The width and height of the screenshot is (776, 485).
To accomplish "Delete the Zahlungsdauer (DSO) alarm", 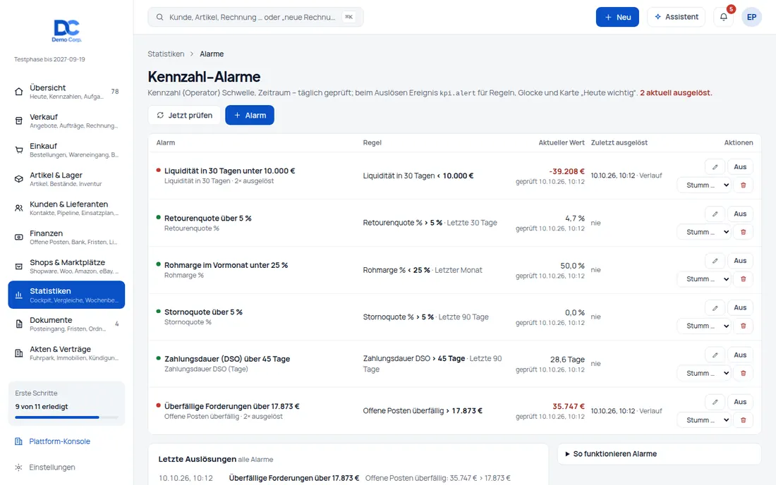I will (x=743, y=374).
